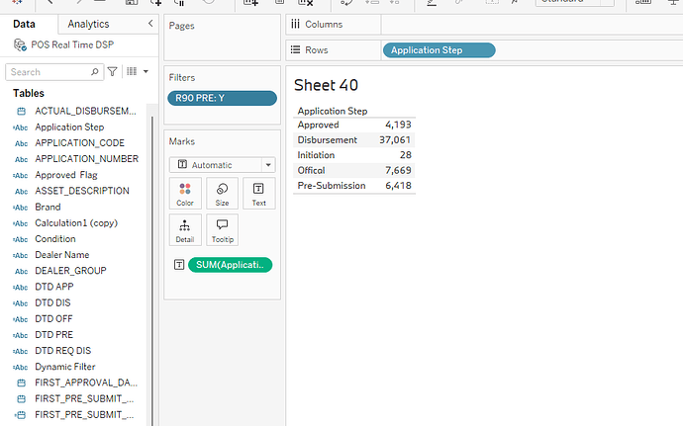Image resolution: width=683 pixels, height=426 pixels.
Task: Select the SUM(Applicati.. pill on Marks
Action: click(x=230, y=265)
